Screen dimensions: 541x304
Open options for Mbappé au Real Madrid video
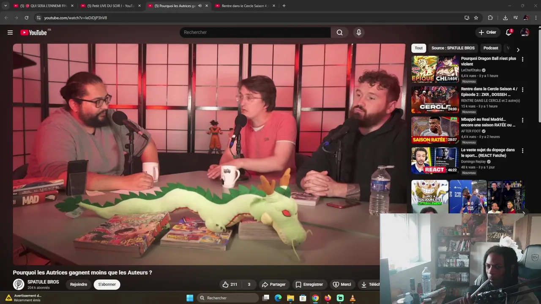pyautogui.click(x=522, y=120)
